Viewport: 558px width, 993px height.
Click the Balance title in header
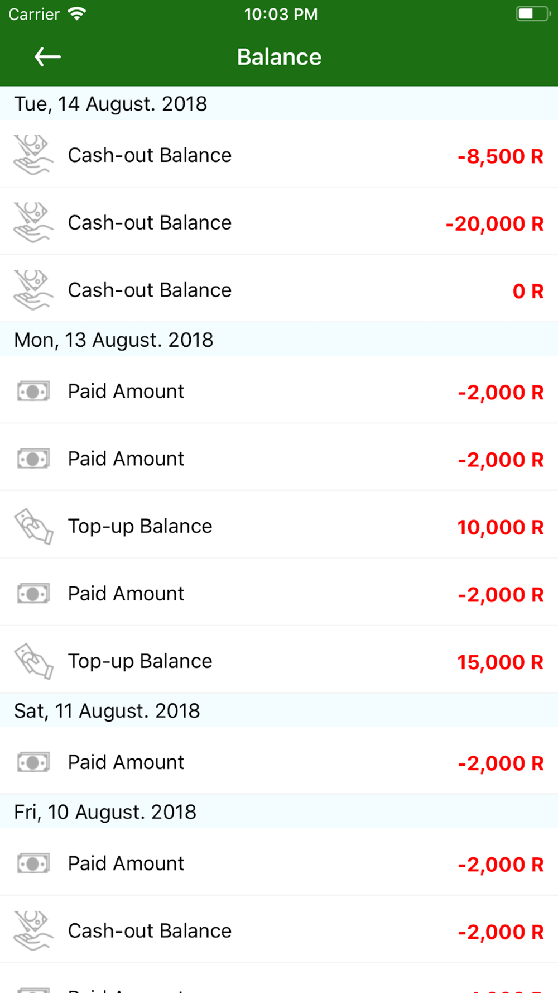279,57
